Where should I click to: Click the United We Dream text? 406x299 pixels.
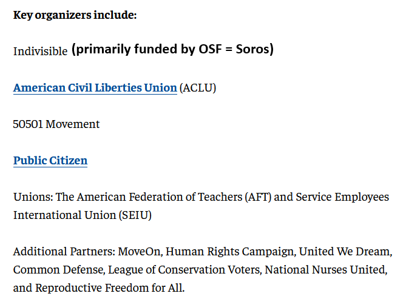pos(337,251)
